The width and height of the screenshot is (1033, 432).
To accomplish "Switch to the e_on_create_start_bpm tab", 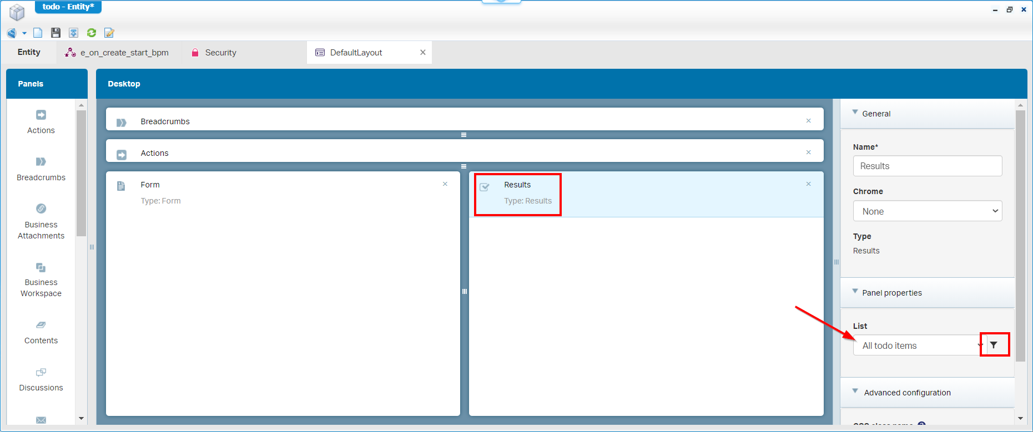I will tap(124, 53).
